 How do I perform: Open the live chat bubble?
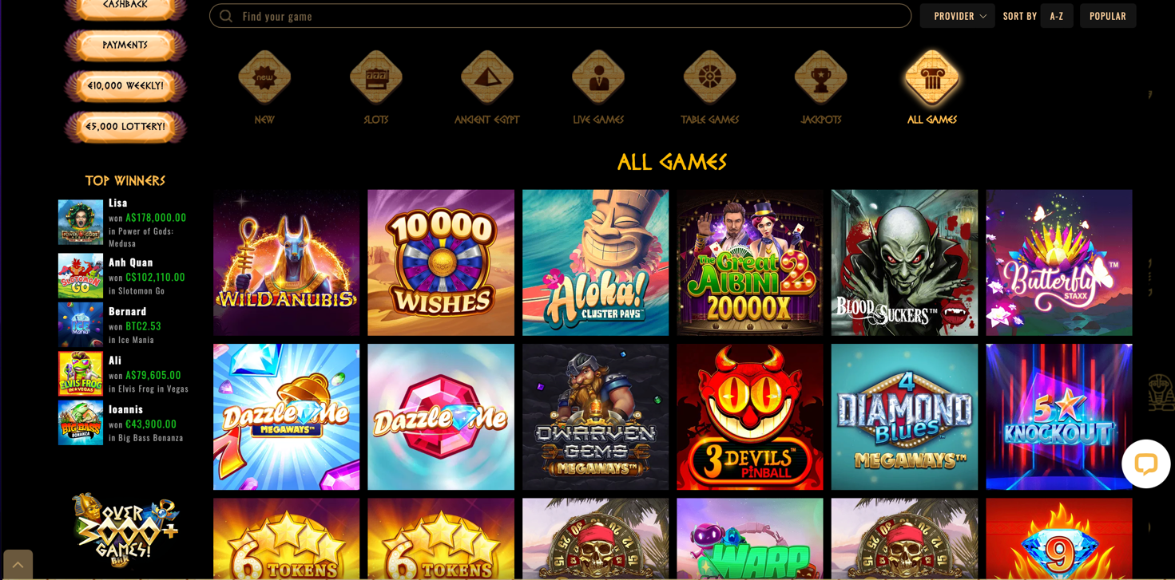point(1145,464)
